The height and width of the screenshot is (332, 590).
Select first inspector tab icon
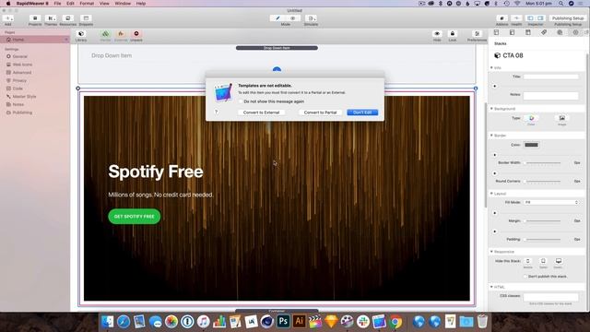pos(496,33)
